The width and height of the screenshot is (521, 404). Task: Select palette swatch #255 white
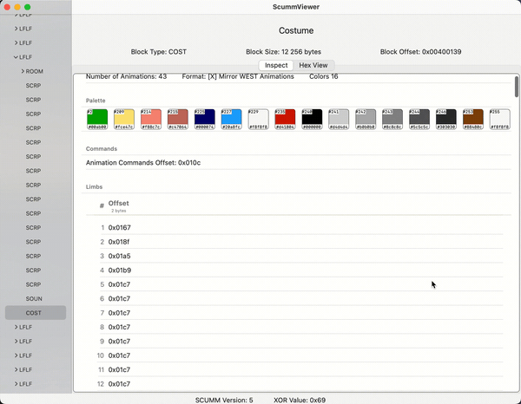(500, 119)
